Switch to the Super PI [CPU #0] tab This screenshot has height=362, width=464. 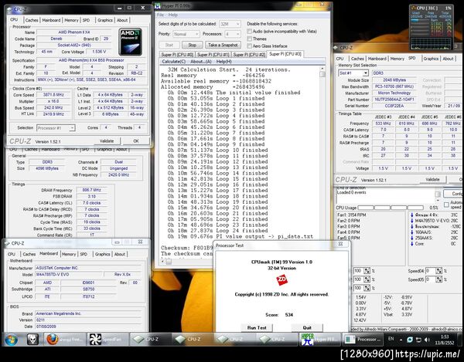tap(177, 55)
